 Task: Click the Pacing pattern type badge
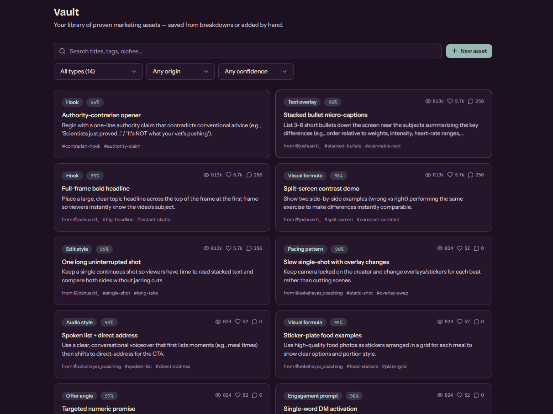tap(305, 249)
